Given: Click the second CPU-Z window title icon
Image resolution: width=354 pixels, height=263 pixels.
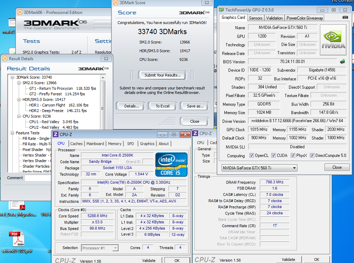Looking at the screenshot, I should coord(196,134).
